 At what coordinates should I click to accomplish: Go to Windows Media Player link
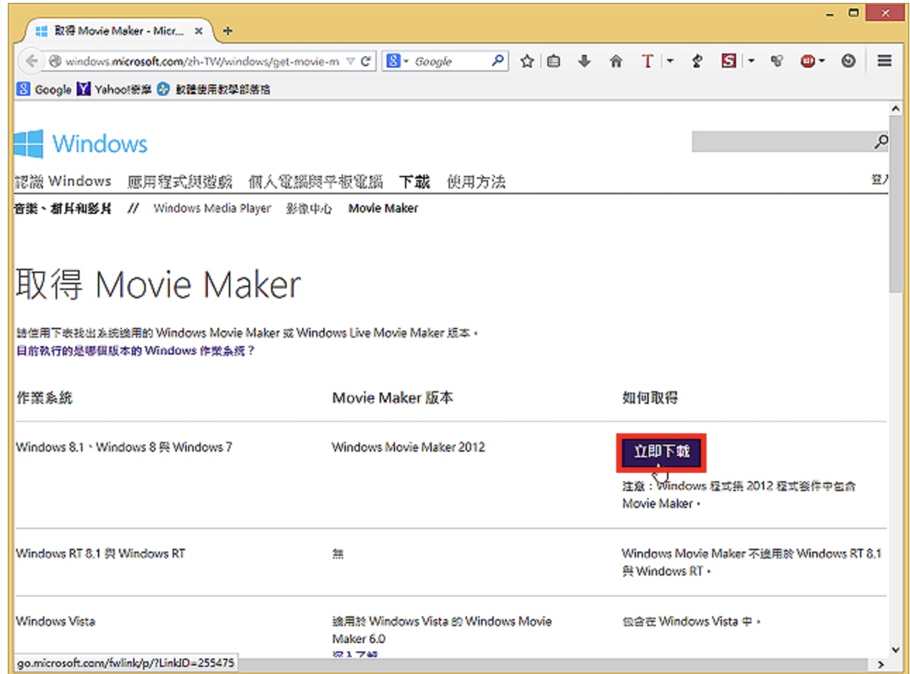[x=212, y=208]
